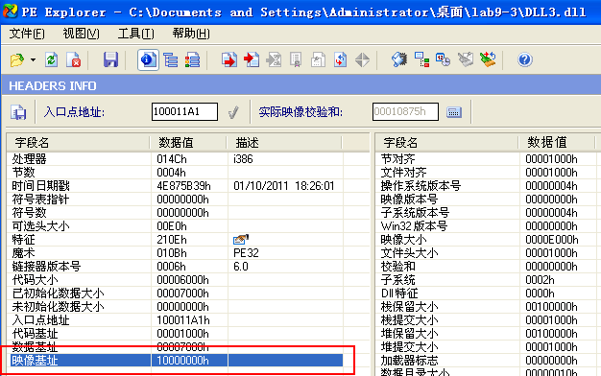Viewport: 601px width, 376px height.
Task: Open the time date stamp adjuster icon
Action: [x=444, y=60]
